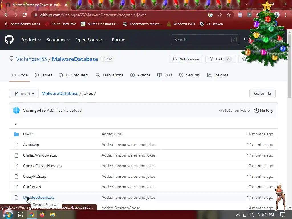Viewport: 292px width, 219px height.
Task: Open the MalwareDatabase repository title link
Action: [x=75, y=59]
